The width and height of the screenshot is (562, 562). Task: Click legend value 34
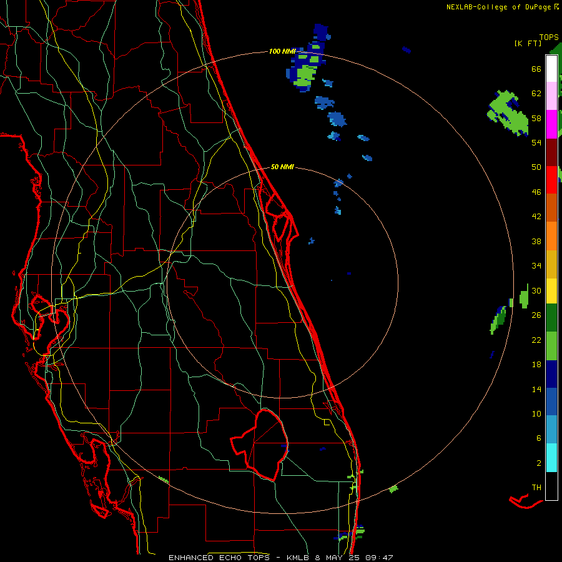pyautogui.click(x=536, y=266)
